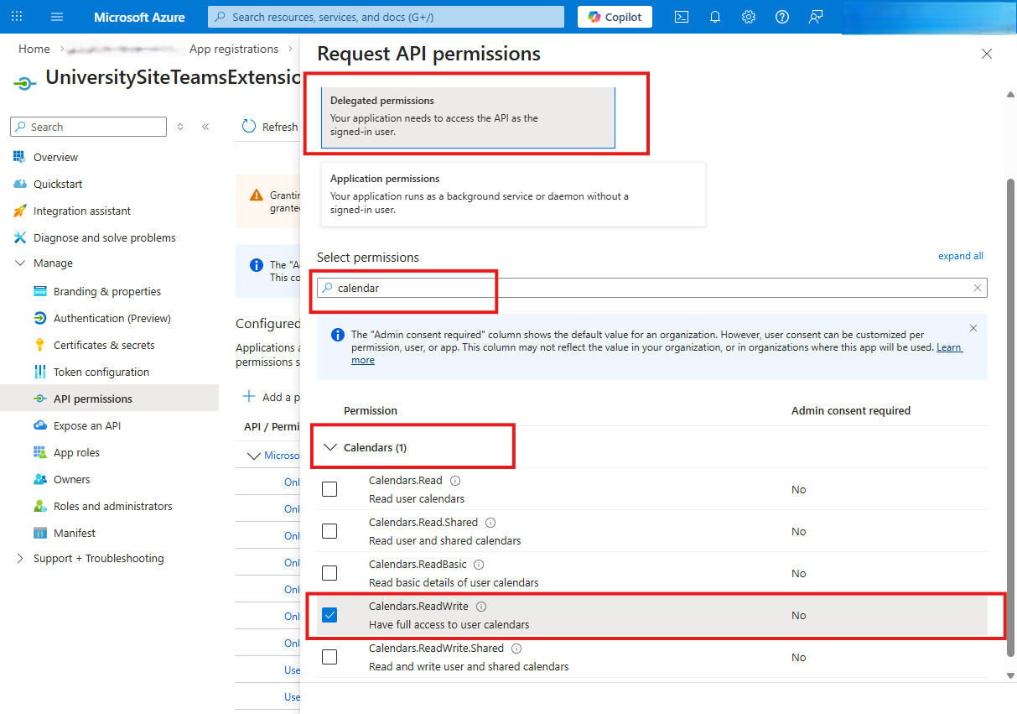Go to App registrations breadcrumb
The image size is (1017, 714).
coord(234,49)
